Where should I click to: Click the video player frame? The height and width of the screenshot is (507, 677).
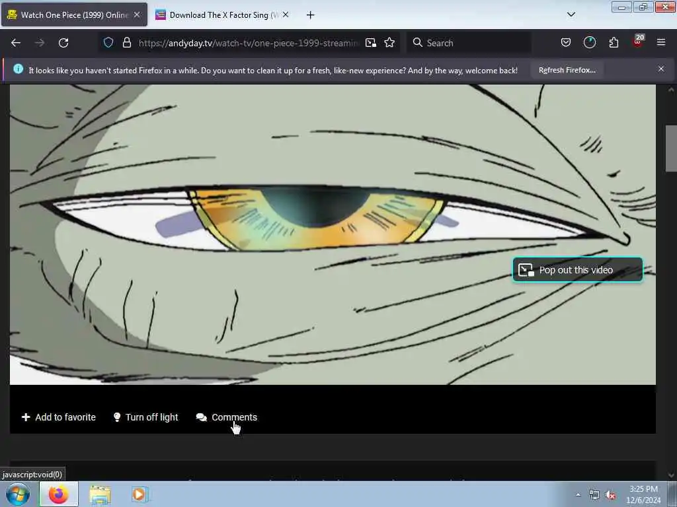tap(333, 234)
